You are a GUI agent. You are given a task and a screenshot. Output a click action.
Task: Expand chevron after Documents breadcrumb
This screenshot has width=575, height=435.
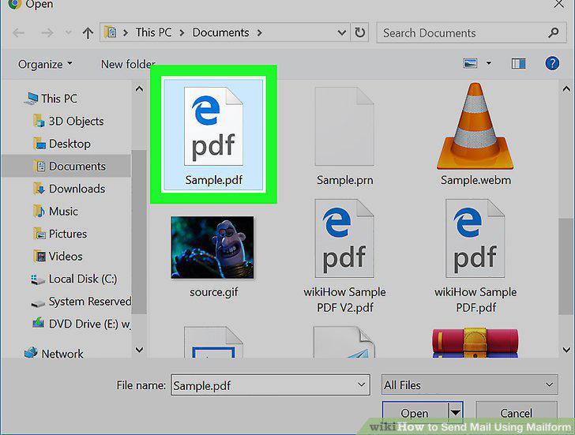tap(260, 33)
